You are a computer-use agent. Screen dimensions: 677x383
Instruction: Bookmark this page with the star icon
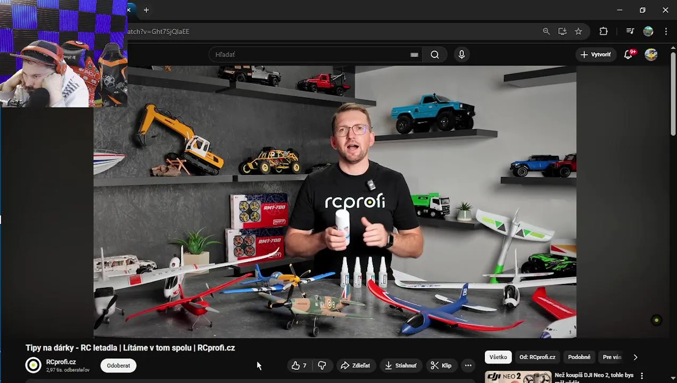point(578,31)
